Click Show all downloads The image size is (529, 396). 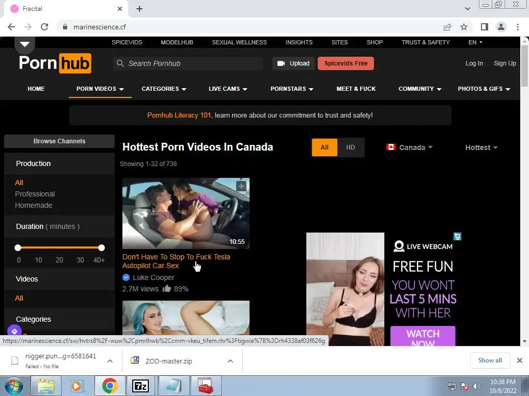click(490, 360)
